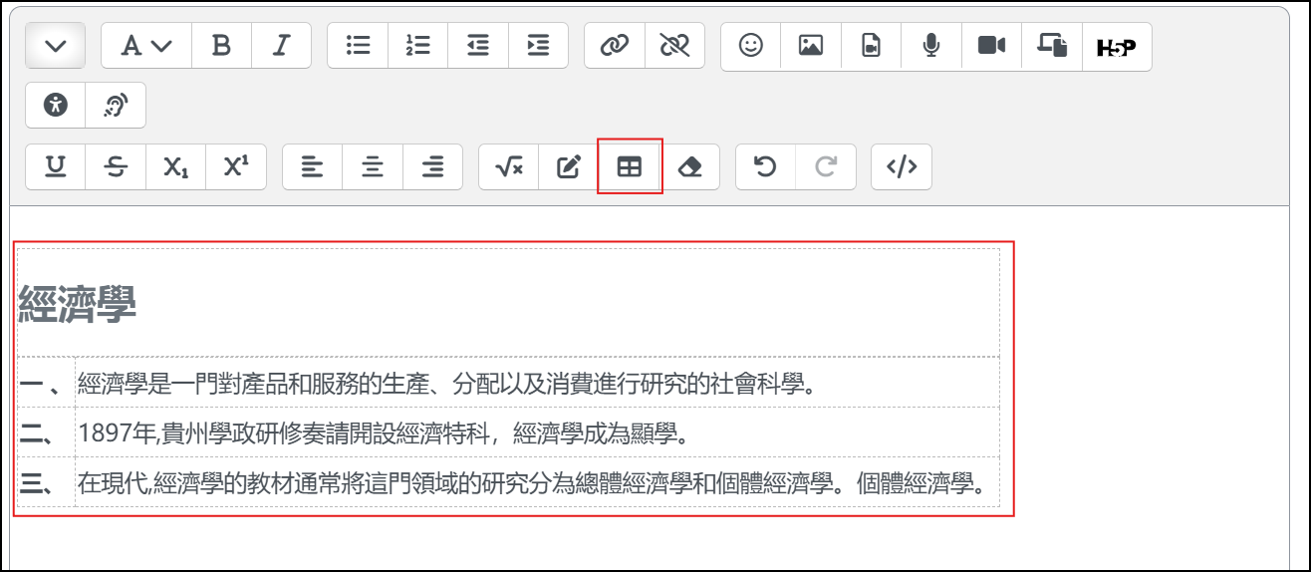Insert an image
The width and height of the screenshot is (1311, 572).
[x=811, y=46]
